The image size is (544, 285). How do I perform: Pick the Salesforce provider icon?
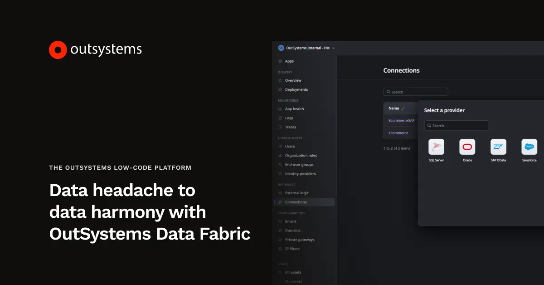529,147
